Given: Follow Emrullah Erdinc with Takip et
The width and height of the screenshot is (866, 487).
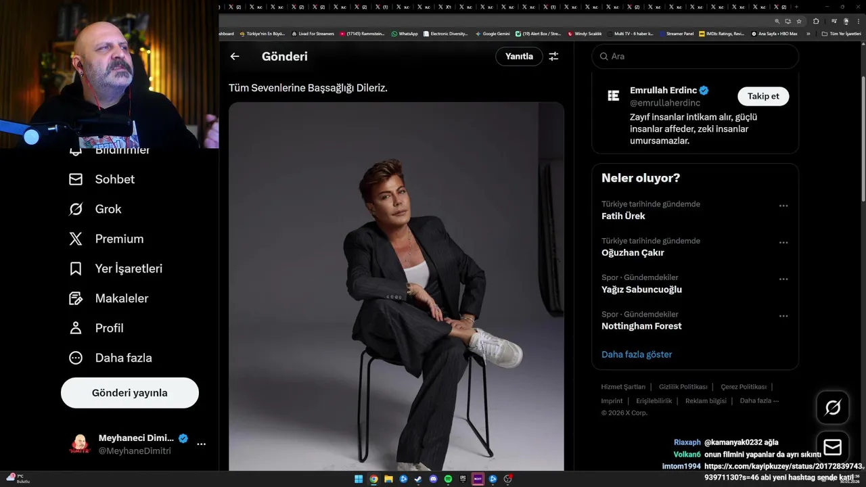Looking at the screenshot, I should 763,96.
